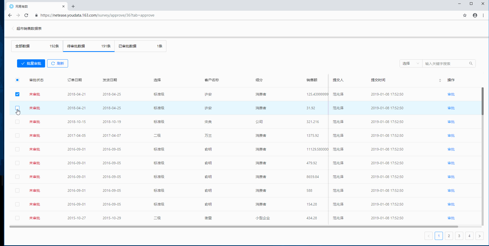Image resolution: width=489 pixels, height=246 pixels.
Task: Check the row with sales 479.92
Action: coord(17,163)
